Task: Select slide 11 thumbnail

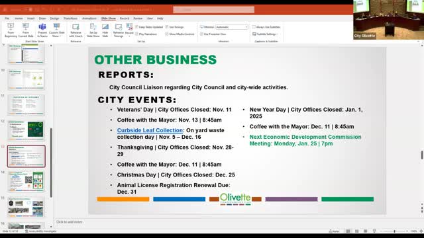Action: pos(26,104)
